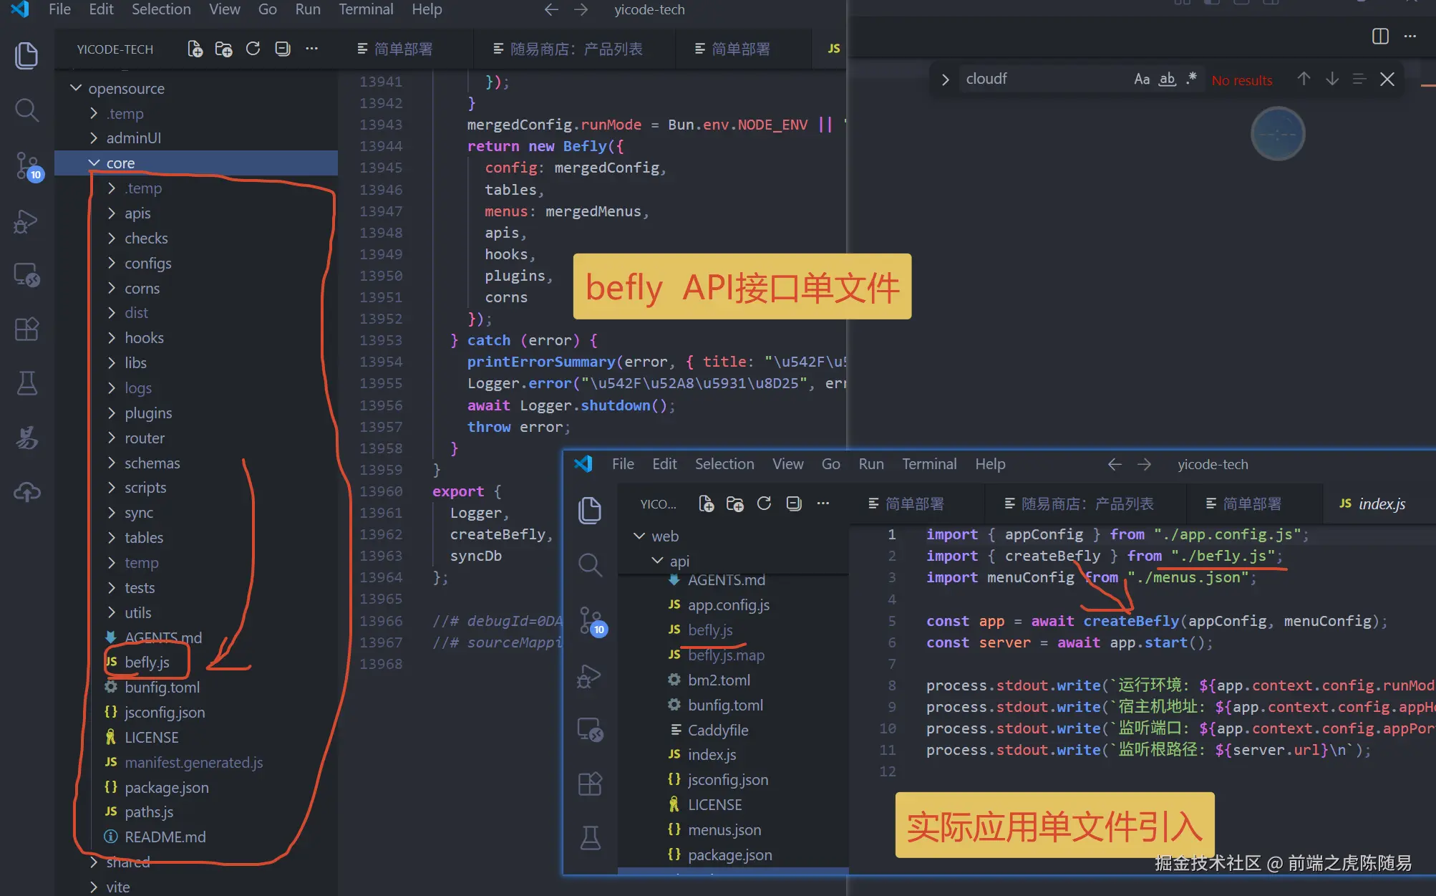This screenshot has width=1436, height=896.
Task: Go back using navigation arrow in main title bar
Action: click(x=551, y=9)
